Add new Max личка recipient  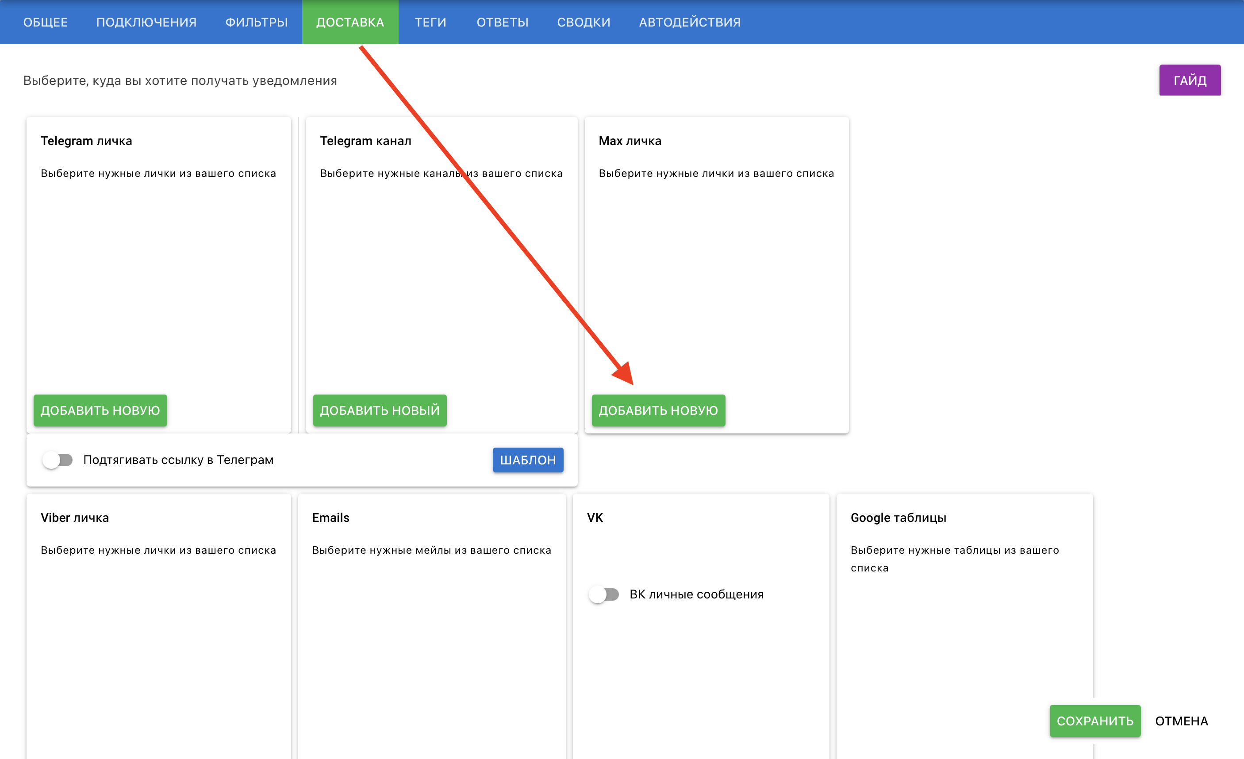[x=658, y=410]
